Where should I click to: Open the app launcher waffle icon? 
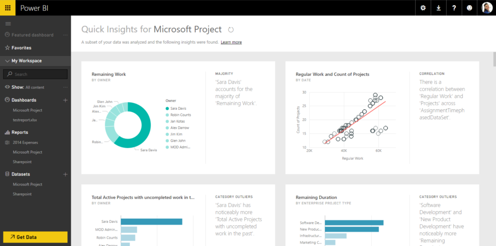[x=7, y=8]
